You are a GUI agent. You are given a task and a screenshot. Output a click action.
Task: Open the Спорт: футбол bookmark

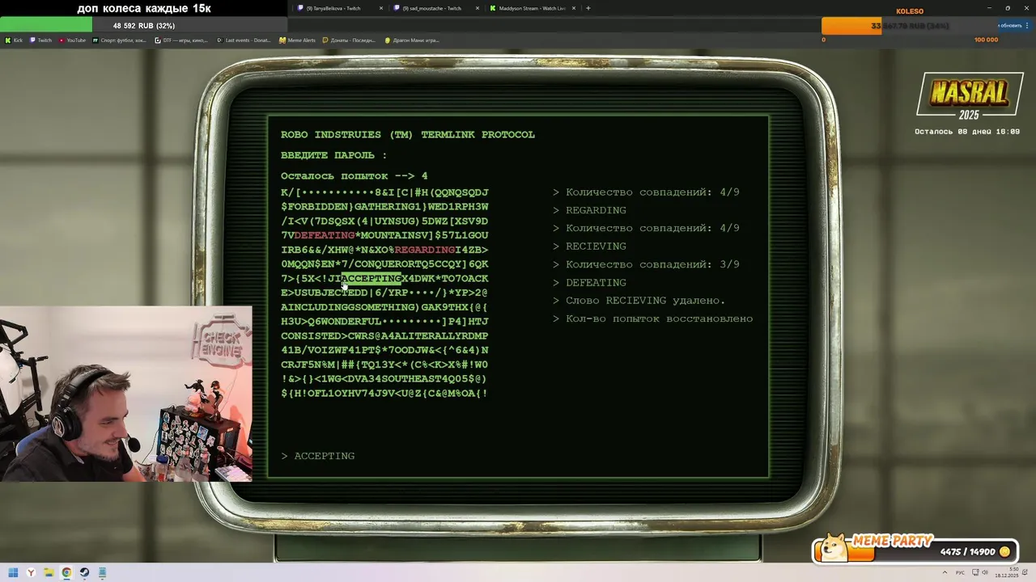[x=119, y=40]
